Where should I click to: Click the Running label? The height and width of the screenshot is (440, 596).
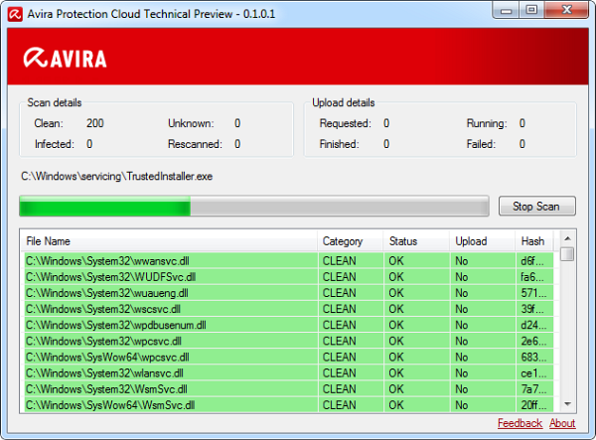click(x=487, y=123)
